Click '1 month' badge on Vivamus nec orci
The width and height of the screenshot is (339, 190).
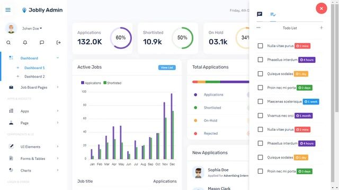click(x=304, y=116)
